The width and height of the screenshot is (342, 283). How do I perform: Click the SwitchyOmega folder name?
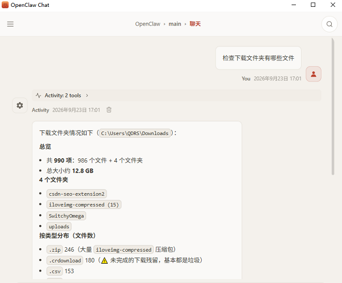point(66,216)
